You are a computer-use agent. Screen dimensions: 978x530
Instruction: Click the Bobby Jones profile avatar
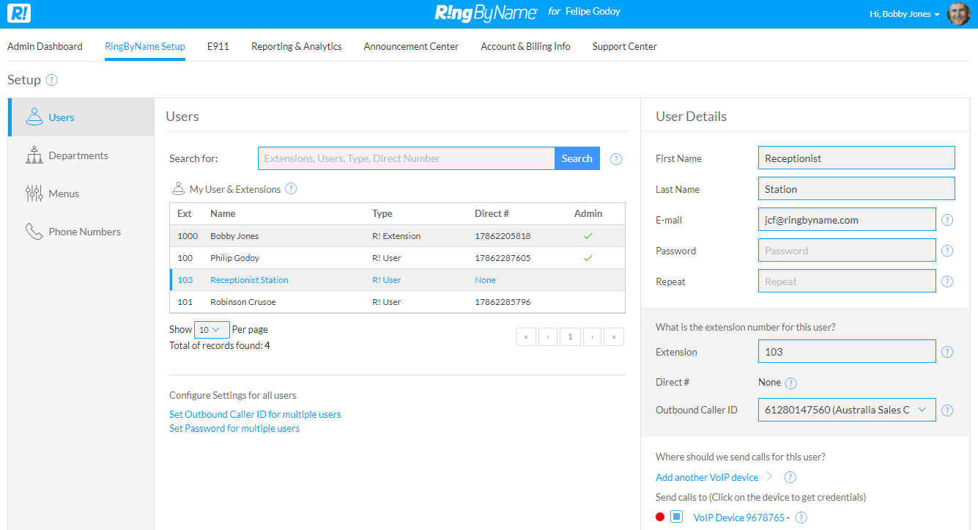pos(958,14)
